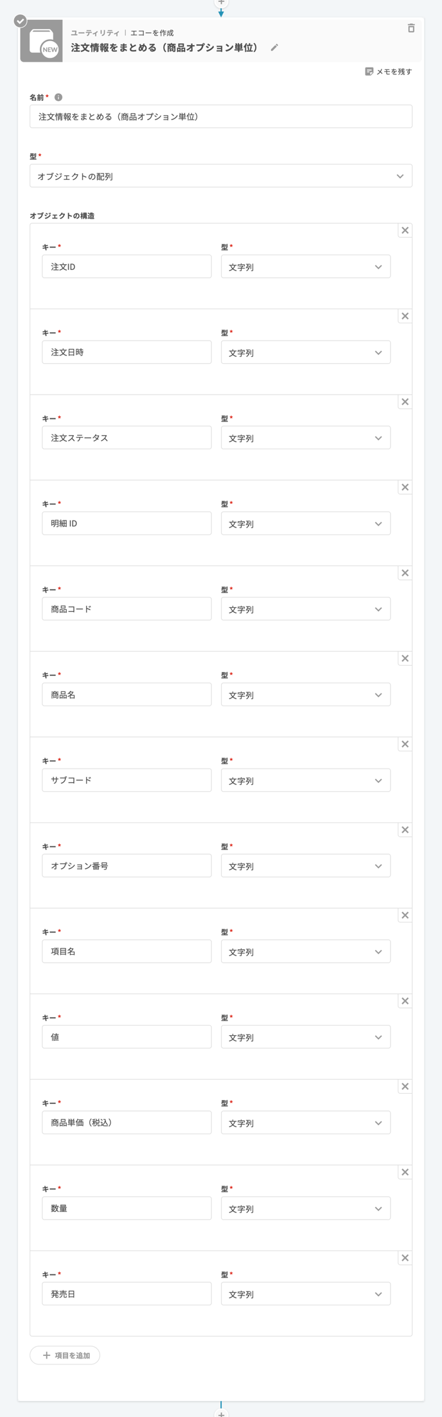Open type dropdown for サブコード key

pos(306,780)
